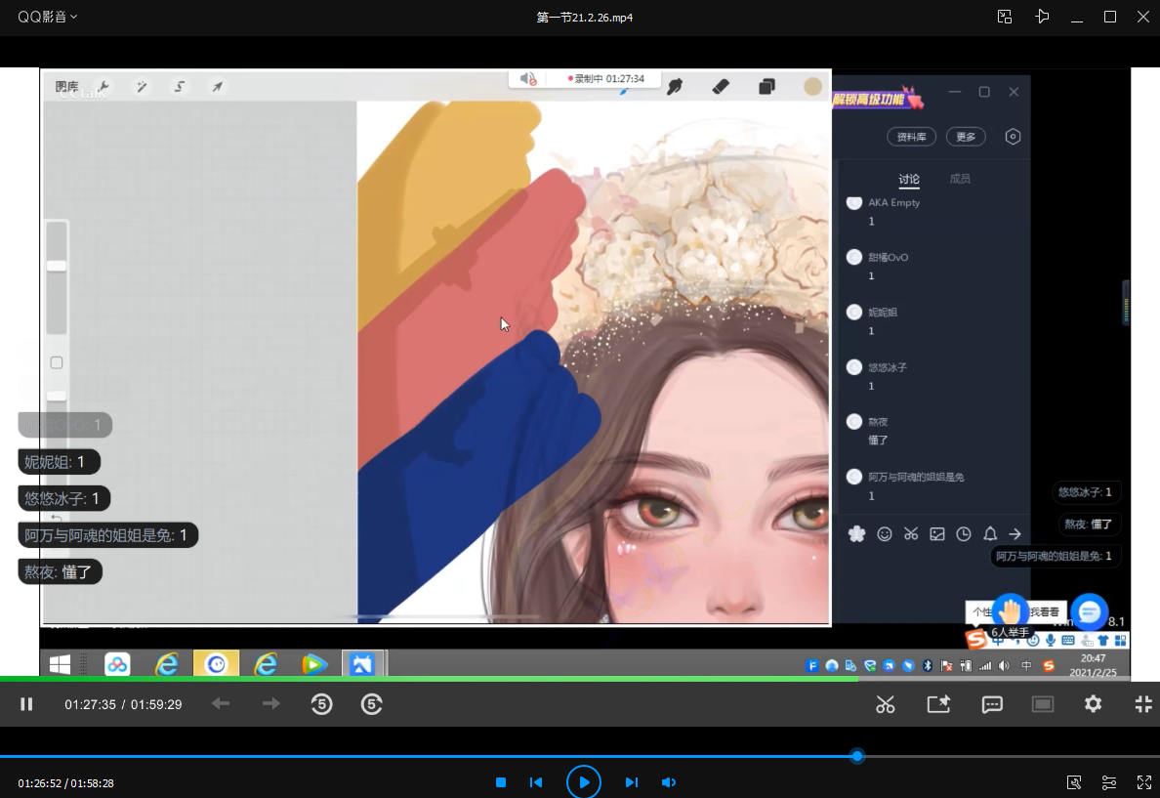Toggle the pin-on-top icon in title bar
The height and width of the screenshot is (798, 1160).
click(x=1043, y=17)
